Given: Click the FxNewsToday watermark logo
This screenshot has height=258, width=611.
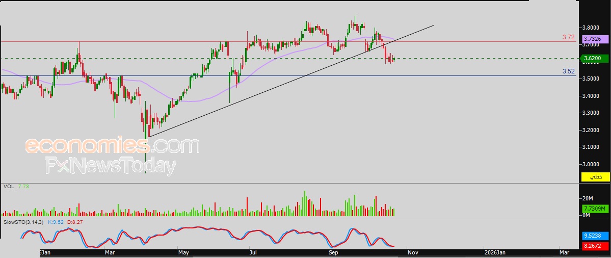Looking at the screenshot, I should 111,166.
